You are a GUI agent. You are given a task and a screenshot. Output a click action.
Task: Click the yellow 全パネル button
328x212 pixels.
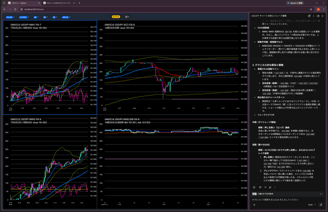[116, 17]
